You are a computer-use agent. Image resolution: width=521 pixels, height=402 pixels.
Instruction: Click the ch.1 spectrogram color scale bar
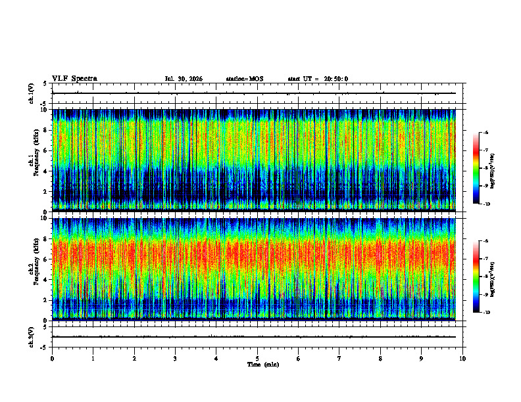click(476, 168)
